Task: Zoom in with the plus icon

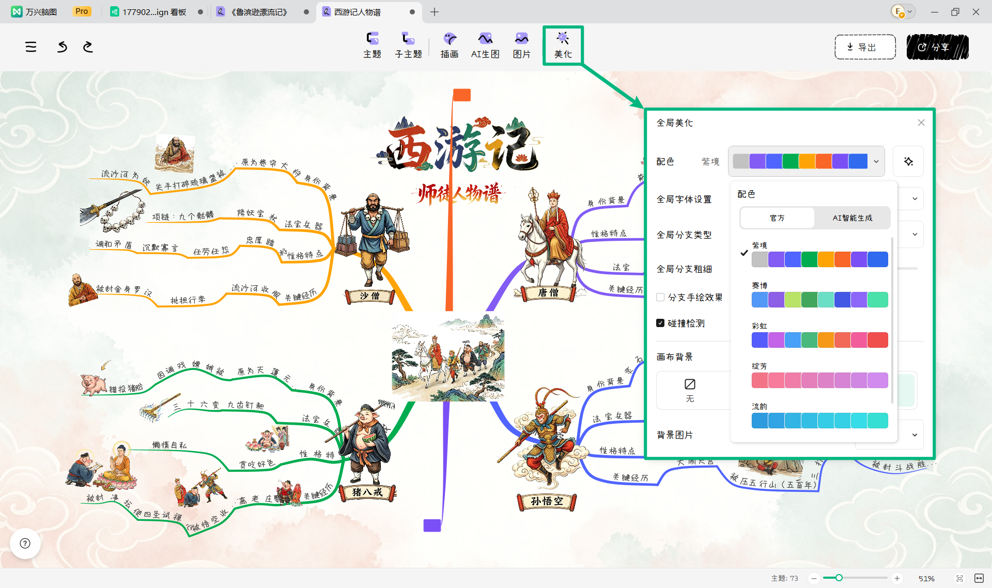Action: click(897, 578)
